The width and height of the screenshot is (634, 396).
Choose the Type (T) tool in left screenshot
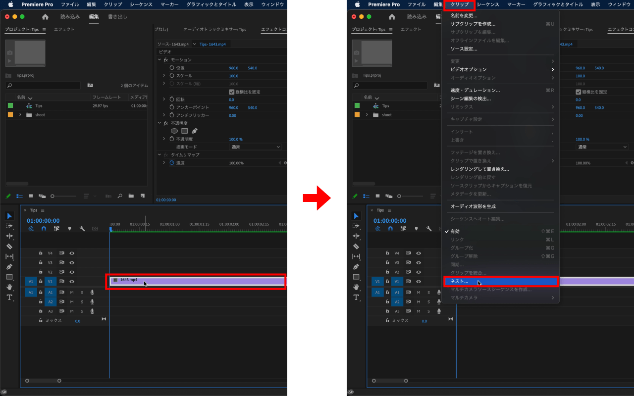tap(9, 297)
